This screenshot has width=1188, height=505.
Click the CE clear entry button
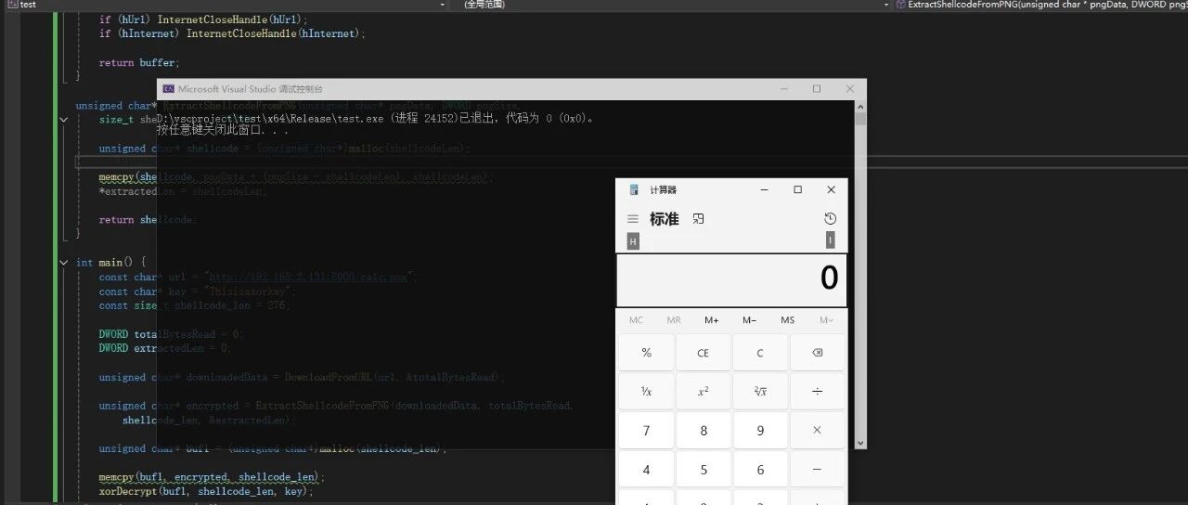(x=704, y=353)
